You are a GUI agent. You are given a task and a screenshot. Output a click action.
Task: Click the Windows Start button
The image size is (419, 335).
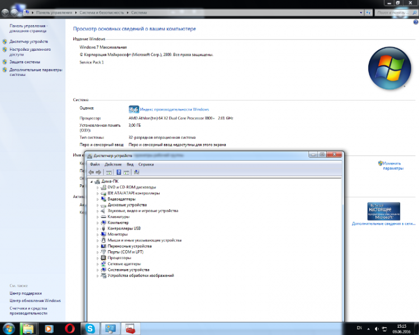(9, 328)
